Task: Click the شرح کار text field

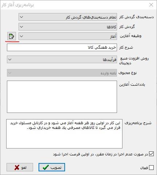Action: click(62, 47)
